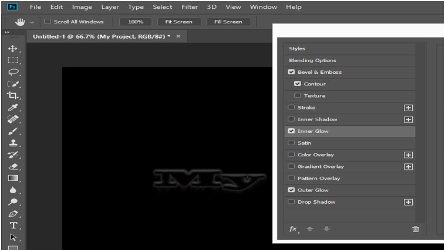
Task: Open the fx add style menu
Action: coord(294,229)
